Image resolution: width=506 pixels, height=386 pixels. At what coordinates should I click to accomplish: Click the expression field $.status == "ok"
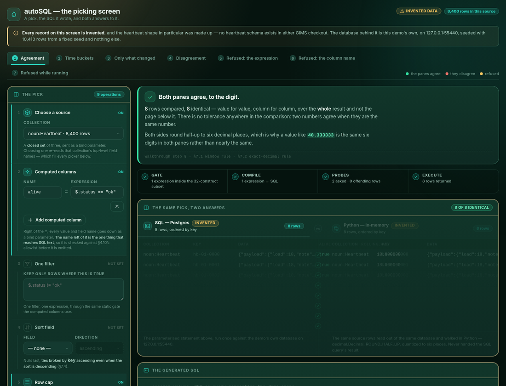point(97,192)
